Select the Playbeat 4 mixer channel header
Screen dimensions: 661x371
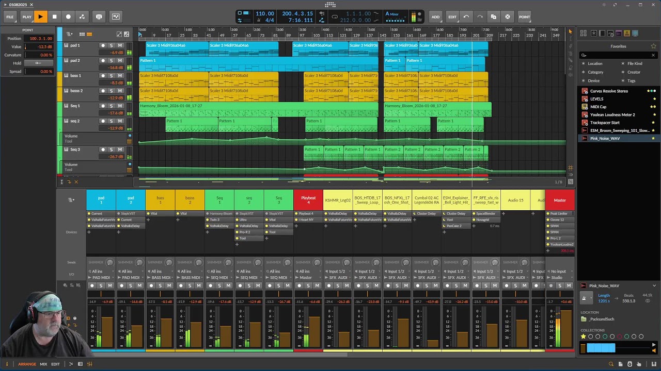[x=308, y=200]
